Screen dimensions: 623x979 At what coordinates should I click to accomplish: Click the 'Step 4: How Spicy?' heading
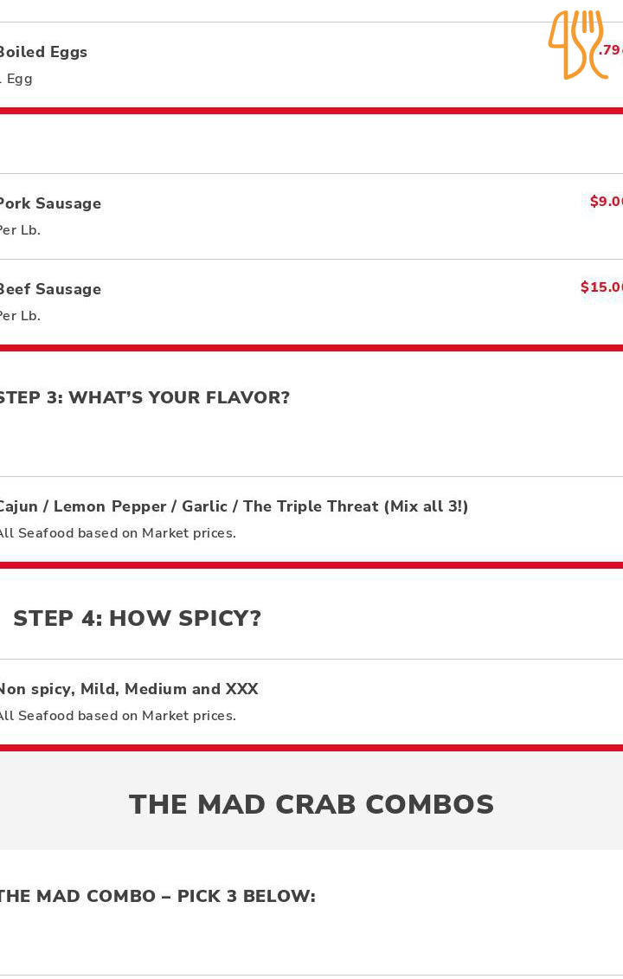click(137, 618)
